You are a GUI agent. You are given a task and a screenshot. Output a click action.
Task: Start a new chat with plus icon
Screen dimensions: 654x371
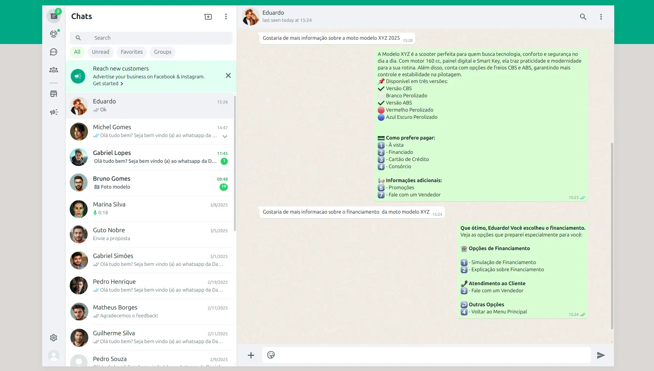[208, 17]
